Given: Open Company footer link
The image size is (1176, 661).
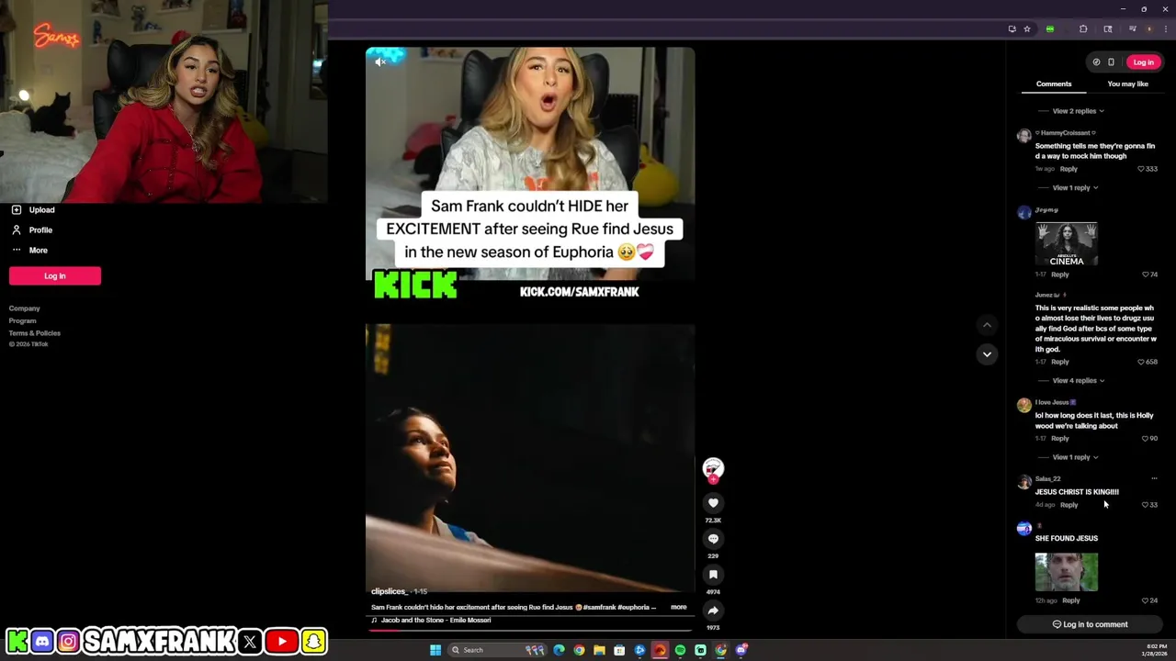Looking at the screenshot, I should click(25, 308).
